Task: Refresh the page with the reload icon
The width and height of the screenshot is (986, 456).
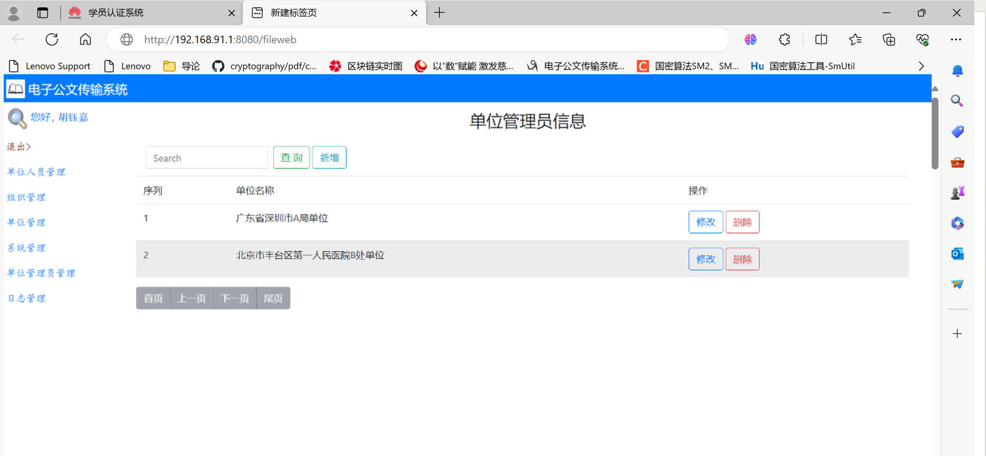Action: click(x=52, y=39)
